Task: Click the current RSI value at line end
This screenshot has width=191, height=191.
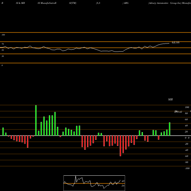Action: (x=176, y=42)
